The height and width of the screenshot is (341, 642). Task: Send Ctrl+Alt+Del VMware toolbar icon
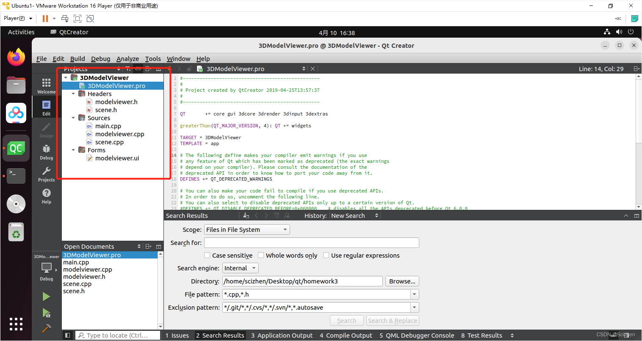coord(65,19)
